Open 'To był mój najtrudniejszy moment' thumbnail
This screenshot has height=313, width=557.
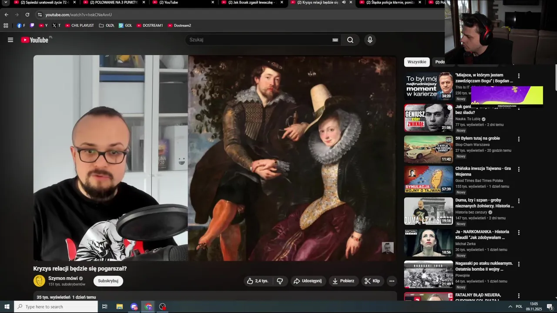coord(429,86)
